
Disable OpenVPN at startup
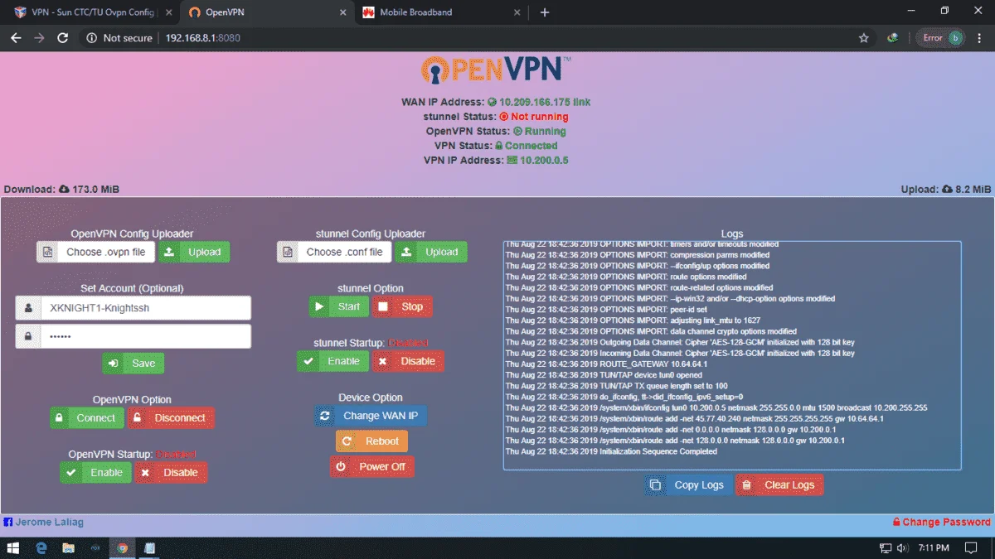(x=171, y=473)
